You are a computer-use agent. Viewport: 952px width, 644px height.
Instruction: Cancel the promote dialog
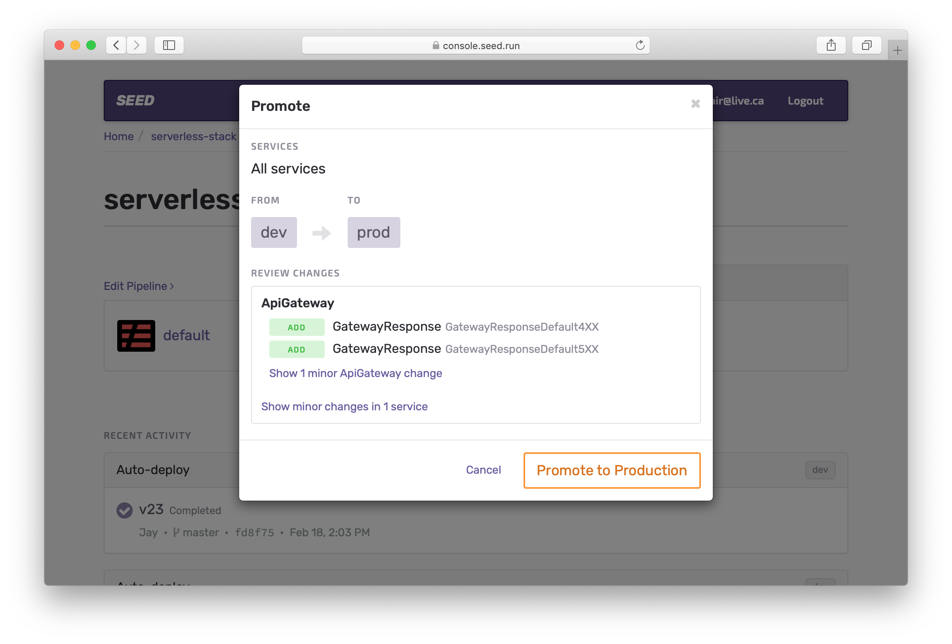[x=484, y=470]
